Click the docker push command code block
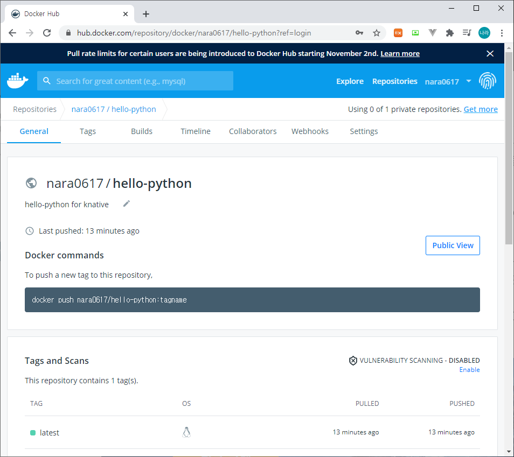 252,300
